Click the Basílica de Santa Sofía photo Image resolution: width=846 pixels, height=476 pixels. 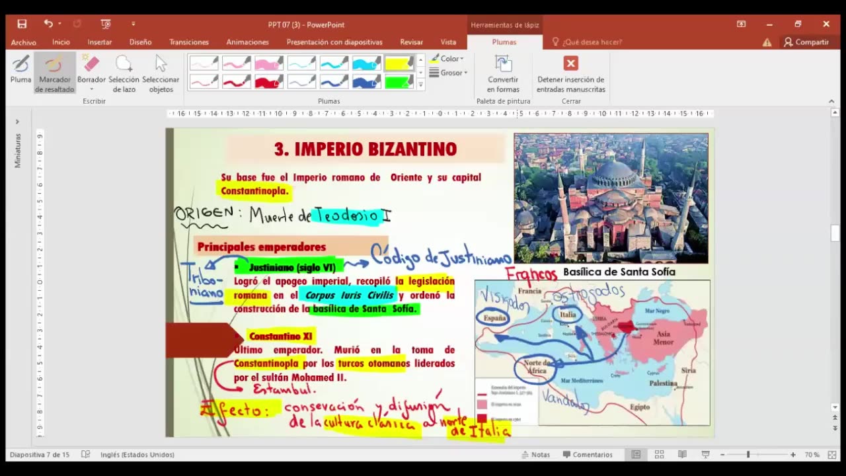coord(611,198)
